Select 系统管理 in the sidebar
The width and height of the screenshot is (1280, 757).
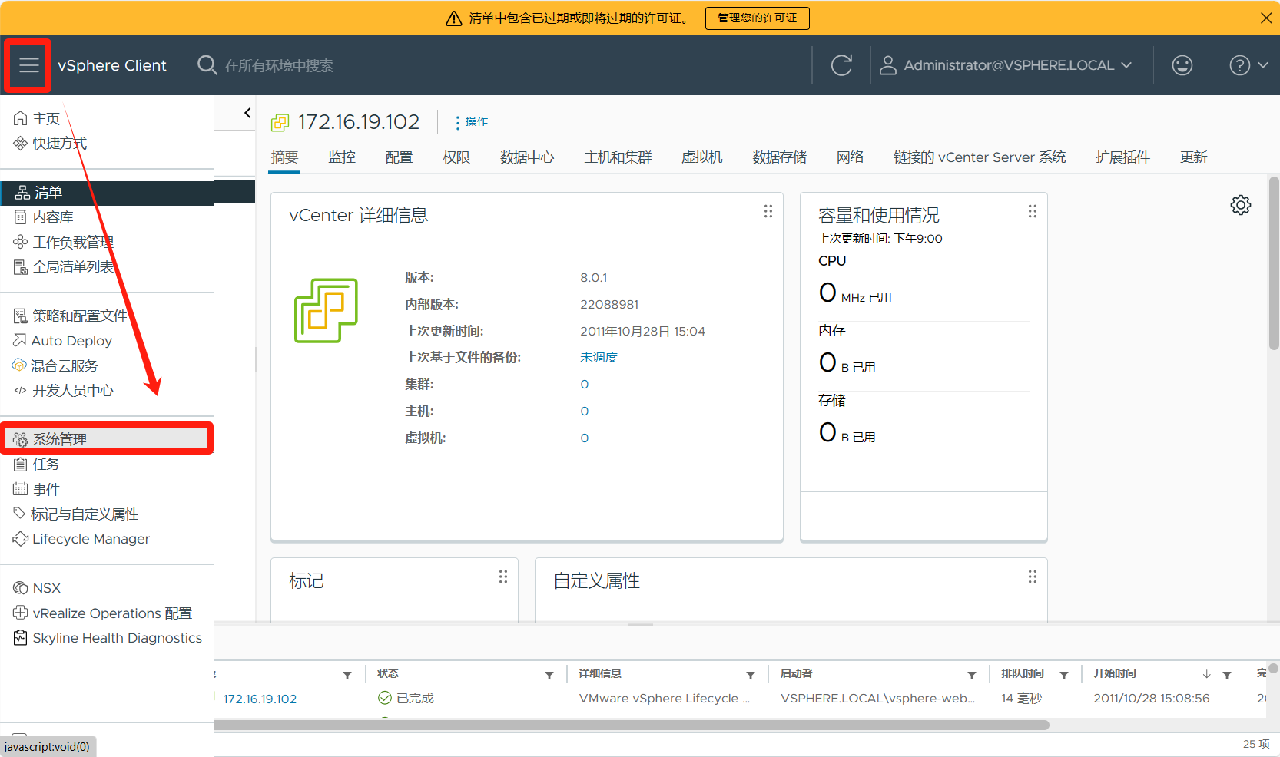coord(60,439)
